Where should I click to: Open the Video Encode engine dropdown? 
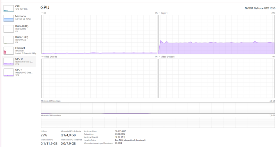(x=42, y=57)
